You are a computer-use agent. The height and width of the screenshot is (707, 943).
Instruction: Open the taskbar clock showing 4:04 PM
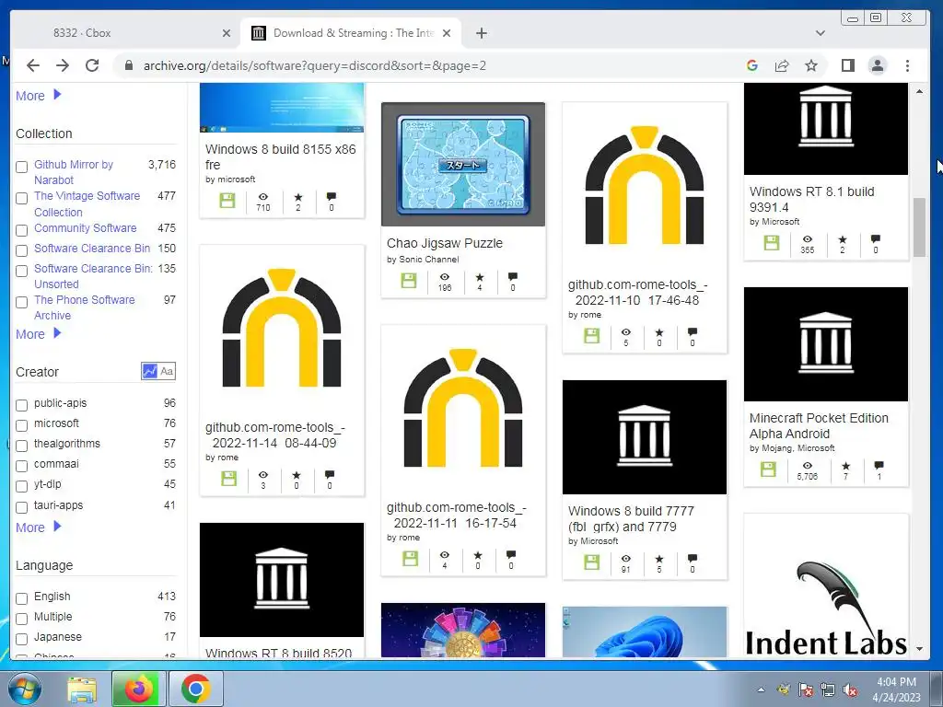896,690
